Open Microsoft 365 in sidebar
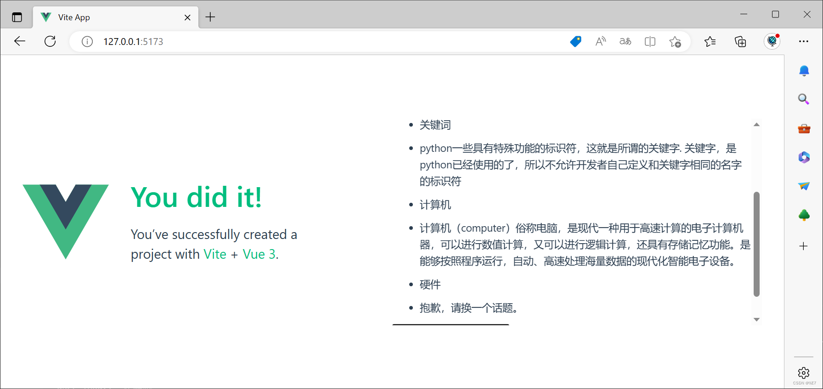Image resolution: width=823 pixels, height=389 pixels. click(804, 157)
